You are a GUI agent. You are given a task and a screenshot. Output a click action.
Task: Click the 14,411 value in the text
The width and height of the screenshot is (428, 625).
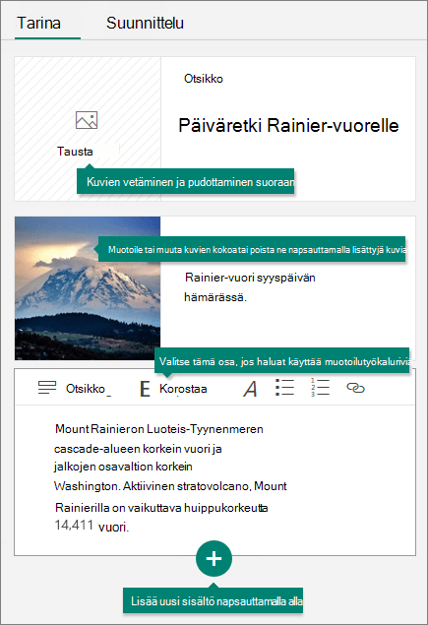pos(74,525)
